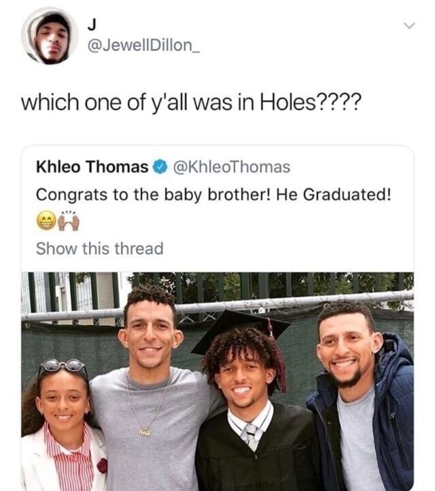This screenshot has height=491, width=435.
Task: Click the display name J
Action: click(x=92, y=25)
